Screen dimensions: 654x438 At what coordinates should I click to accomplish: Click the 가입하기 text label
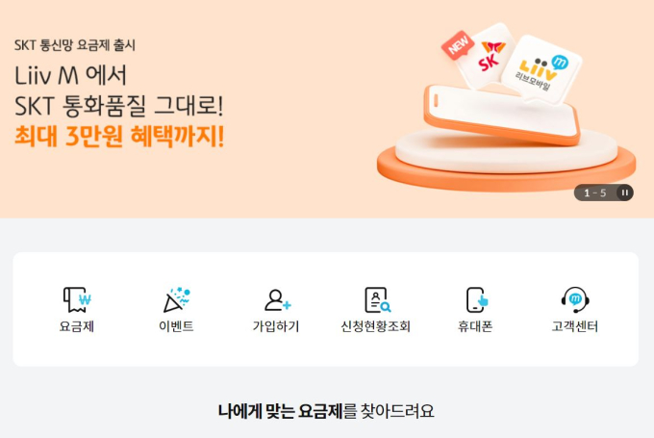tap(276, 326)
